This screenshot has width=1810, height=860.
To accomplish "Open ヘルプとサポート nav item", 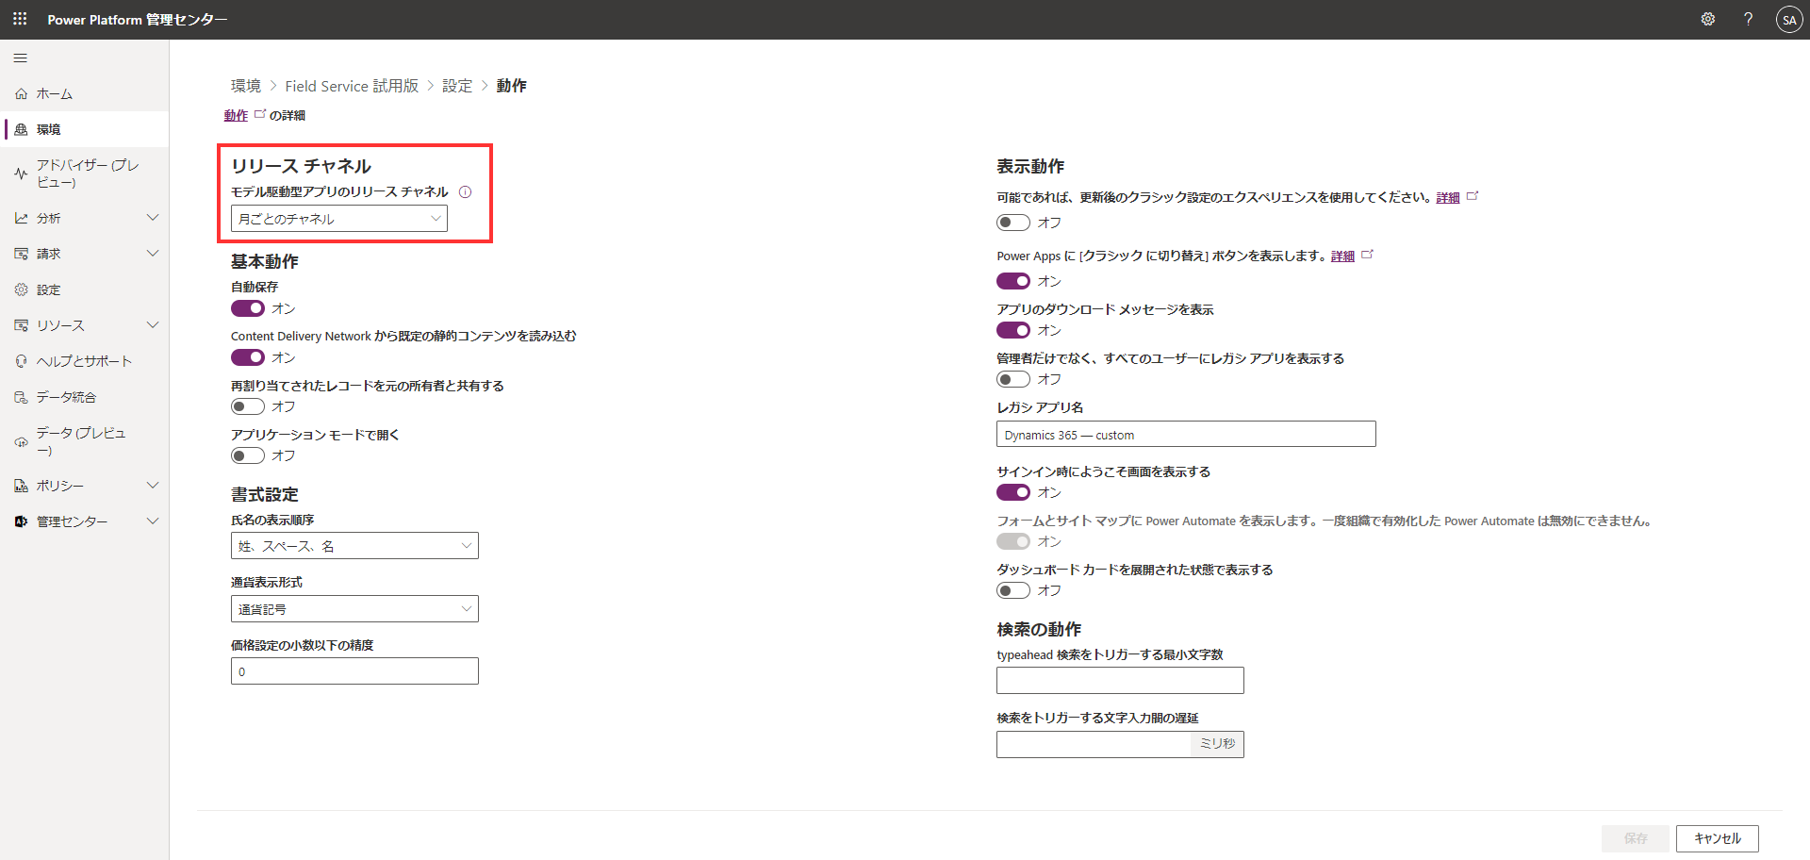I will pos(85,361).
